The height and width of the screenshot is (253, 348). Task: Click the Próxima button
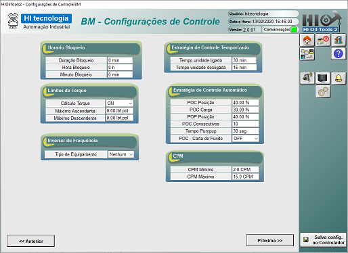tap(270, 240)
